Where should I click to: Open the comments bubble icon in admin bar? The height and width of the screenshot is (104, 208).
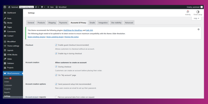[x=42, y=7]
